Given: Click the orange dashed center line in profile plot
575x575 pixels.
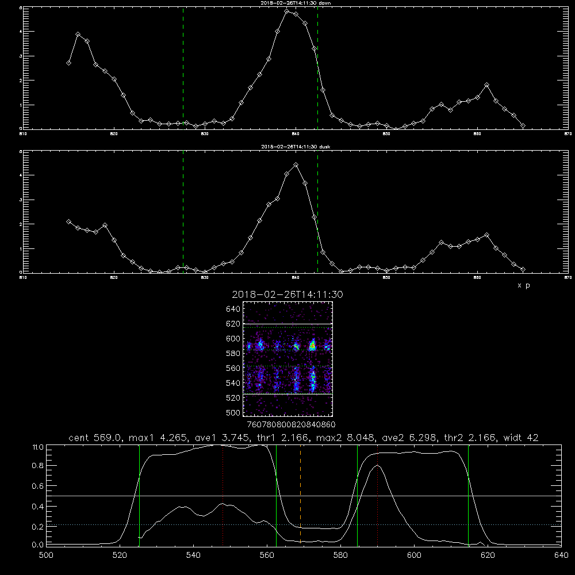Looking at the screenshot, I should pyautogui.click(x=300, y=494).
